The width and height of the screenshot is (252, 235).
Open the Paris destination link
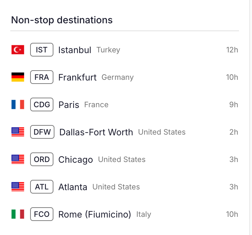69,105
